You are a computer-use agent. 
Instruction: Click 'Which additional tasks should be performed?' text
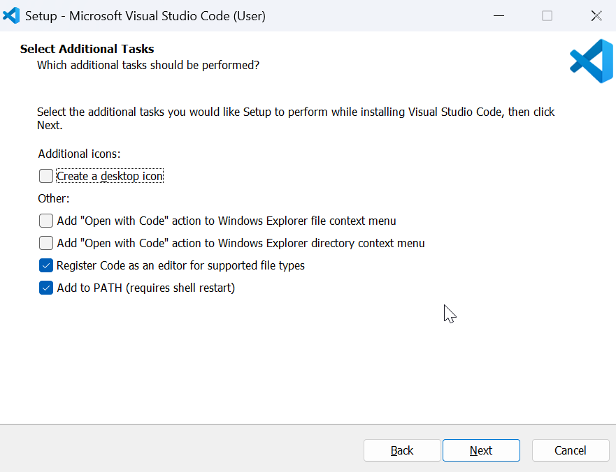tap(148, 65)
